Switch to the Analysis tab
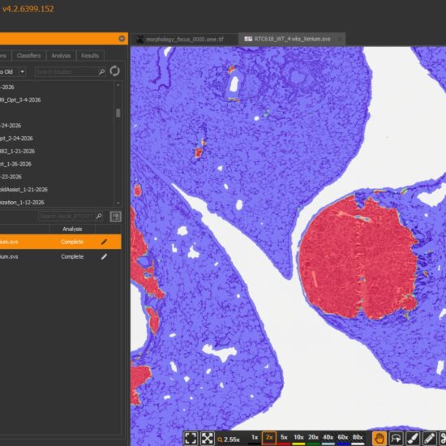This screenshot has height=446, width=446. (61, 55)
